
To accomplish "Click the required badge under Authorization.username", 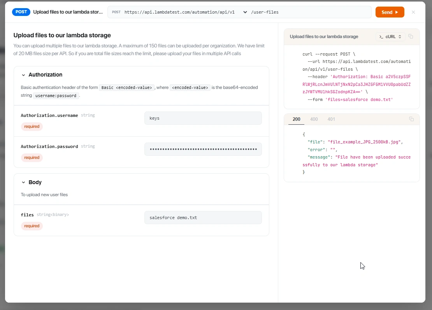I will coord(32,127).
